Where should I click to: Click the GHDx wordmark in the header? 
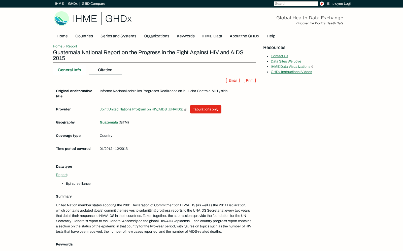point(118,19)
